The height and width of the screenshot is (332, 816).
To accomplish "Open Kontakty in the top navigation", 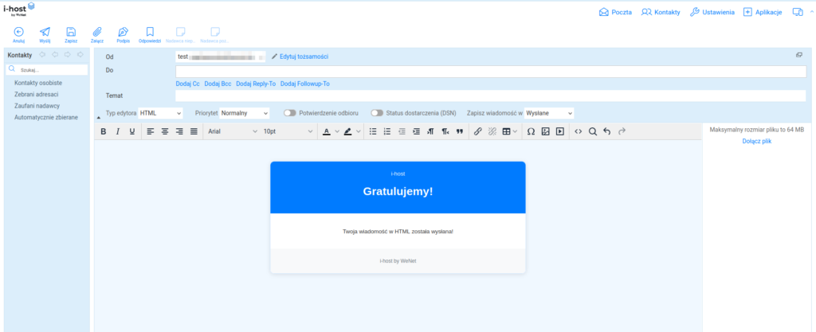I will click(x=661, y=13).
